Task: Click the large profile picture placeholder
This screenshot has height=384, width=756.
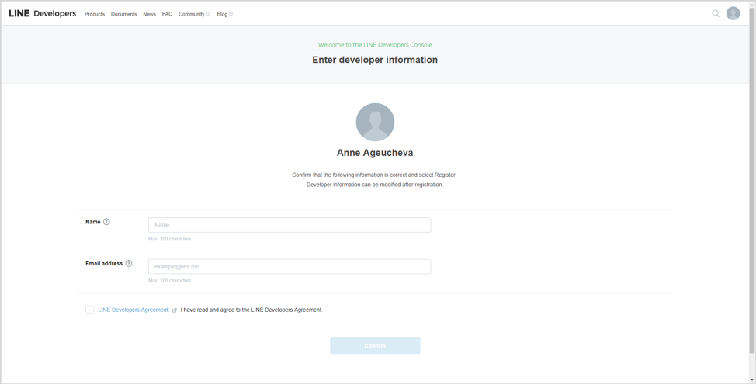Action: (x=375, y=122)
